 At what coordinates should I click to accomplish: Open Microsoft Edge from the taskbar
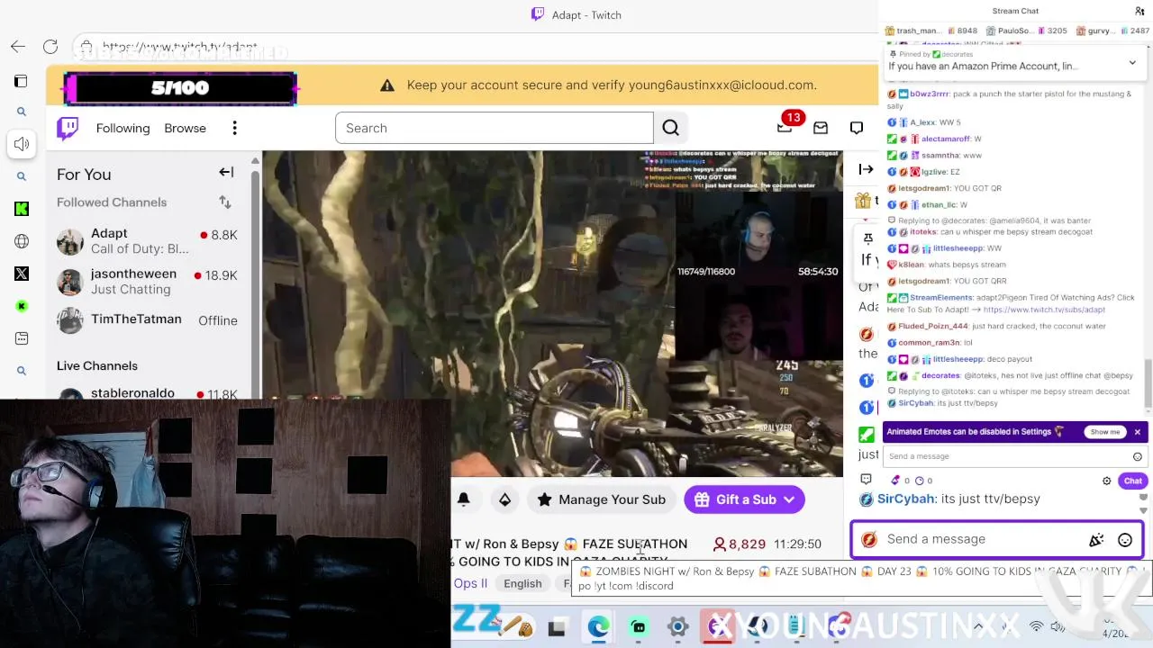click(597, 627)
